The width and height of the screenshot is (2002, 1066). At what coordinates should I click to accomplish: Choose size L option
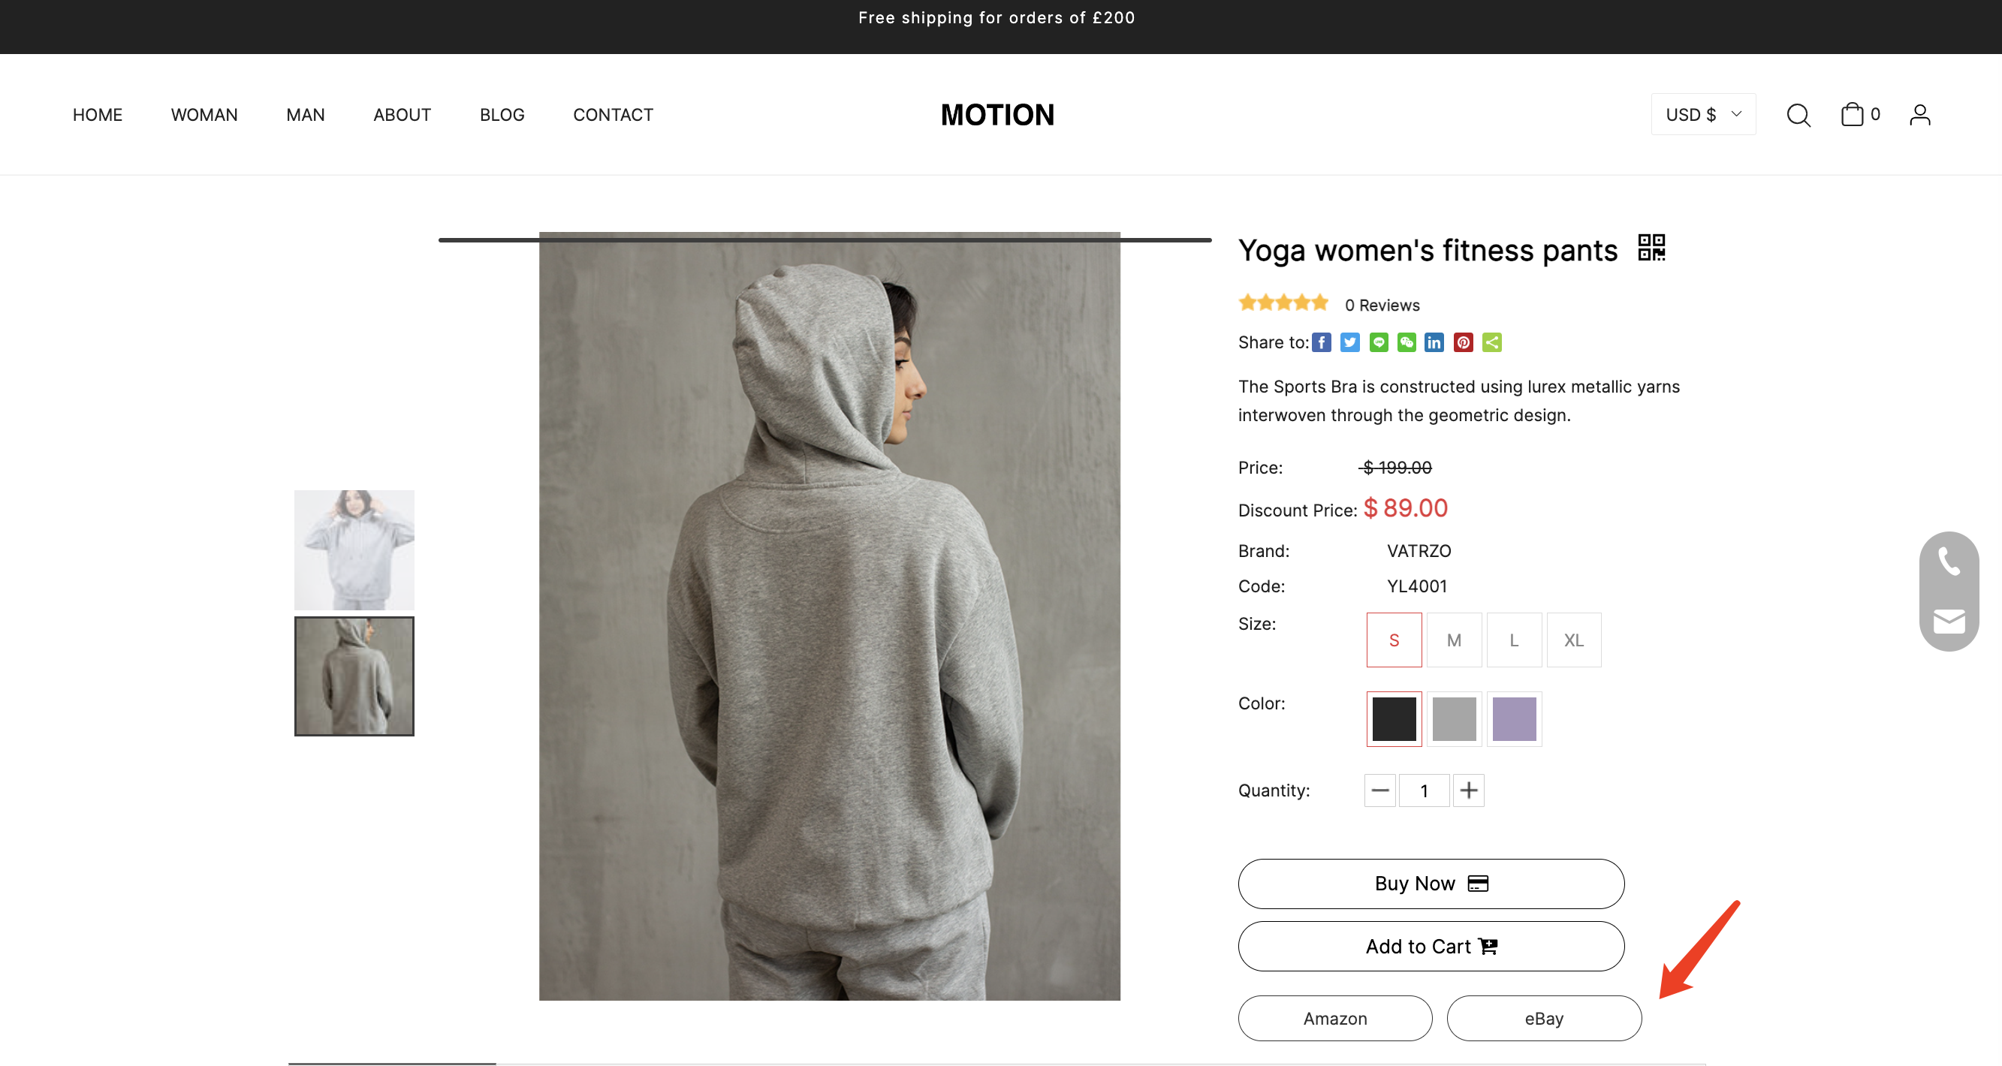tap(1513, 640)
